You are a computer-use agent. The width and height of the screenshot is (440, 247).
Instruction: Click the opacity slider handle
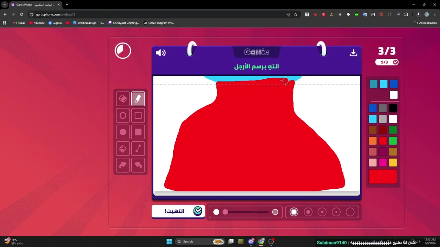pos(225,212)
